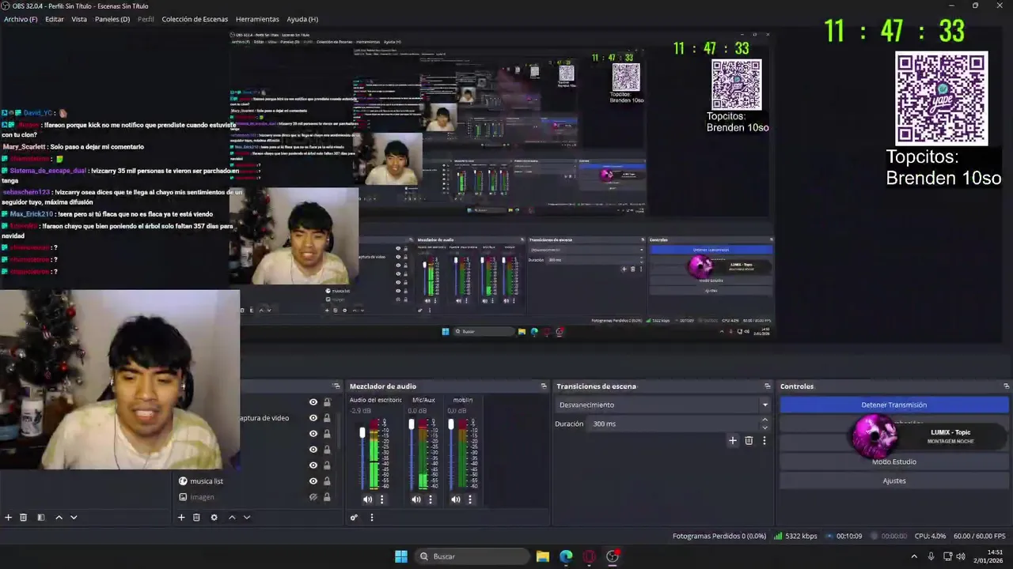The image size is (1013, 569).
Task: Open the Paneles menu
Action: [112, 19]
